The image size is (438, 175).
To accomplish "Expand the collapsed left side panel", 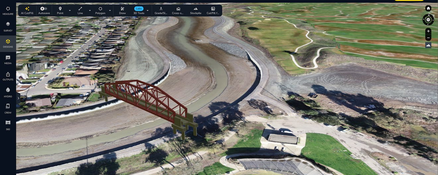I will click(x=18, y=98).
